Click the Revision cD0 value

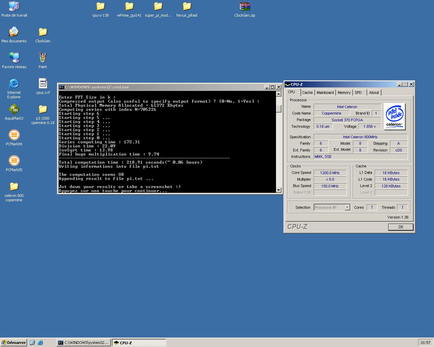(398, 150)
